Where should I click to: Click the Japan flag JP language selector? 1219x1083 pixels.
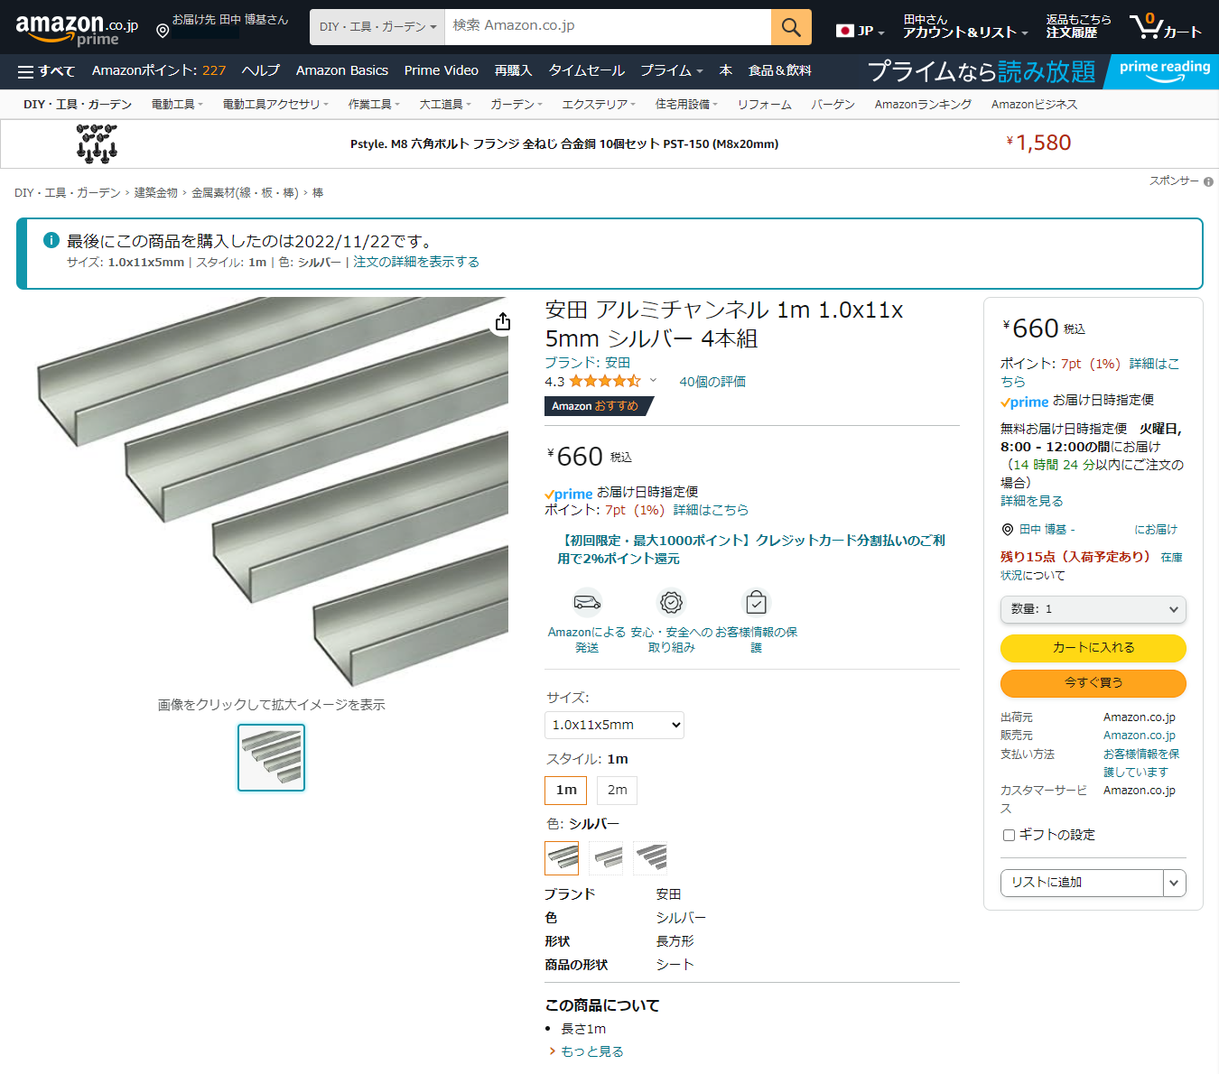(860, 31)
